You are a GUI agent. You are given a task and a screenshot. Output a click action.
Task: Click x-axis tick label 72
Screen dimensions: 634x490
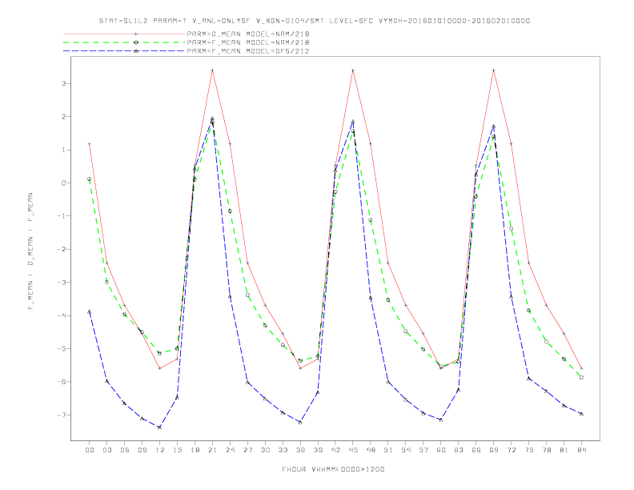pyautogui.click(x=511, y=450)
